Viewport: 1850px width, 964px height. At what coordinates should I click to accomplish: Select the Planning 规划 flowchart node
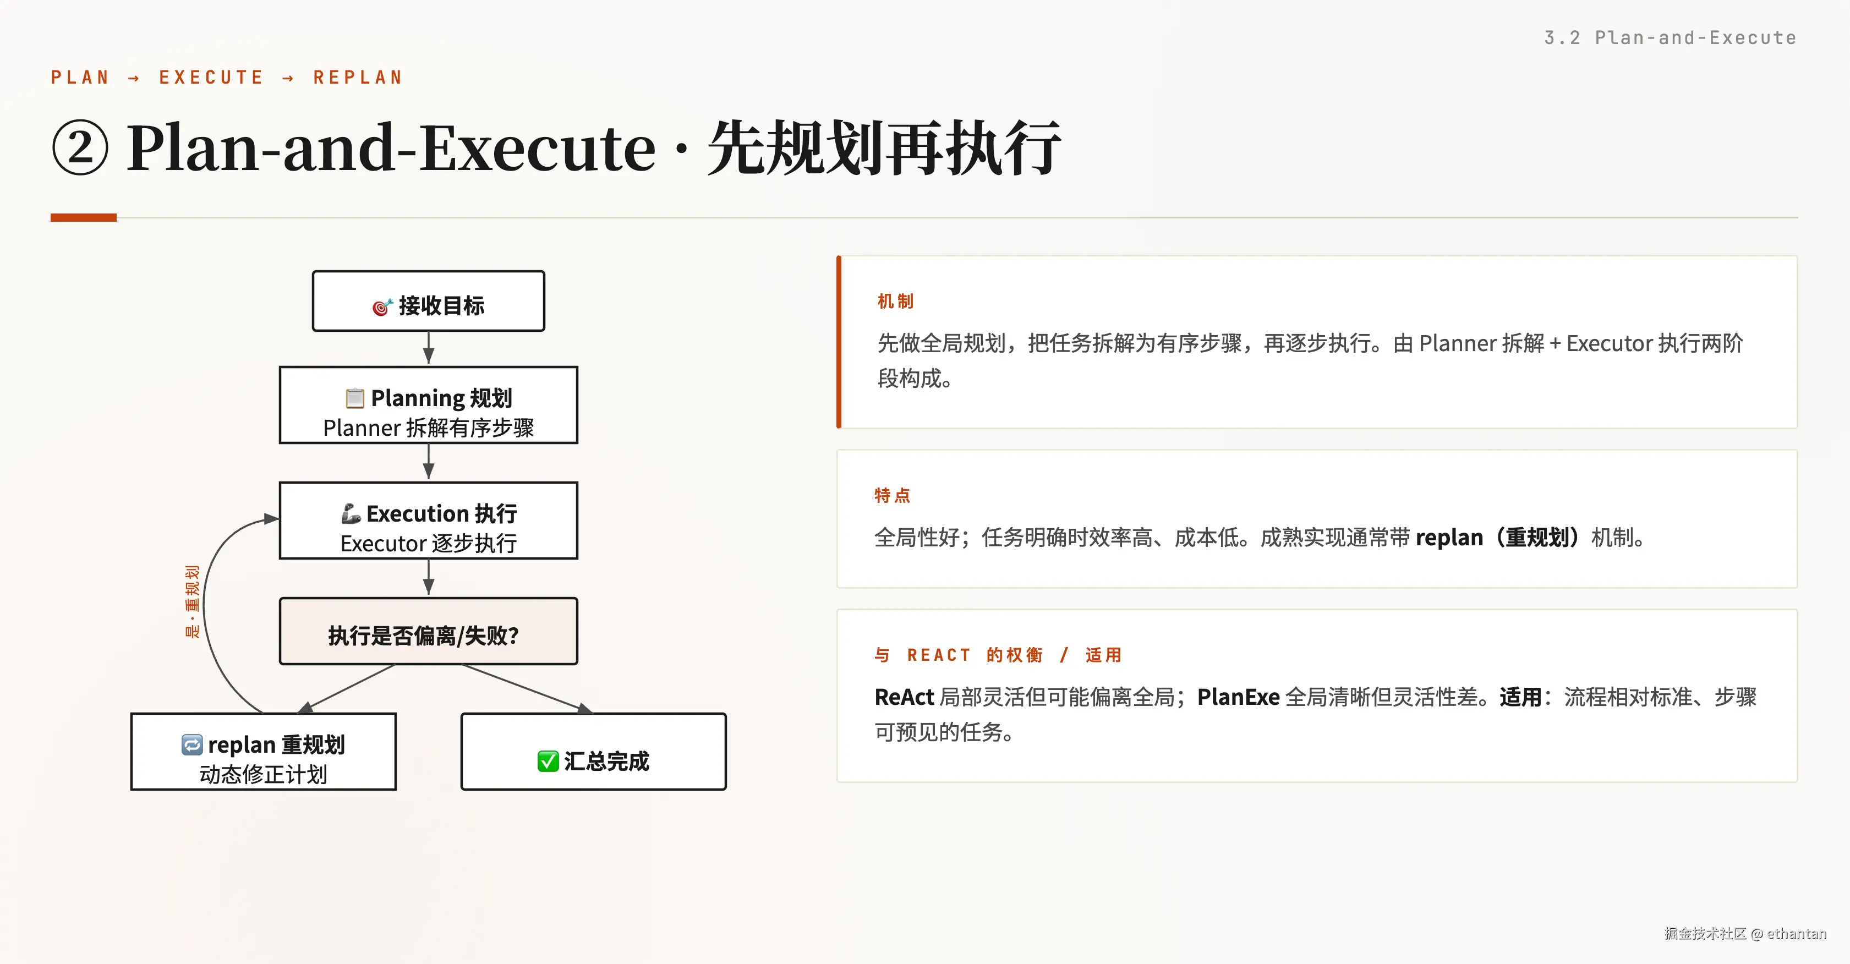(x=429, y=405)
